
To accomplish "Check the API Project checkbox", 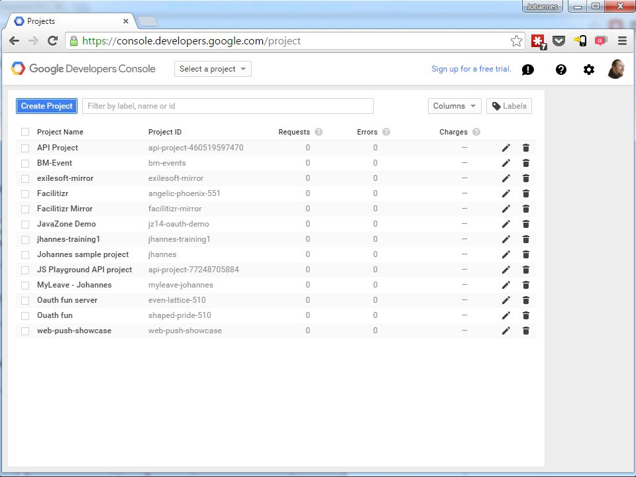I will click(x=25, y=148).
